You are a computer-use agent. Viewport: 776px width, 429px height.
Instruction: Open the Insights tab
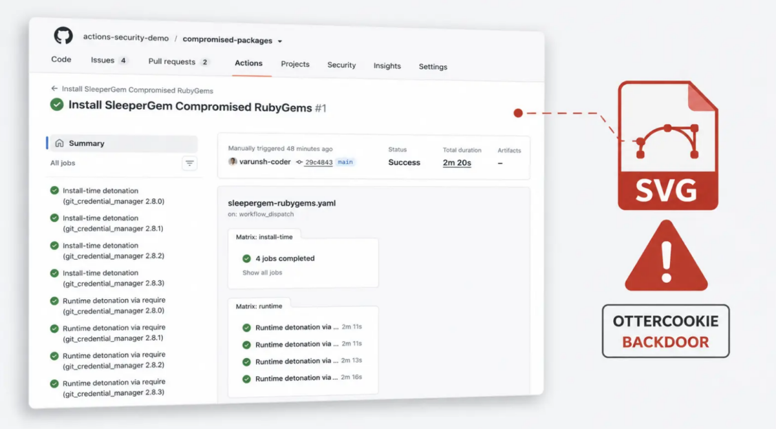387,66
